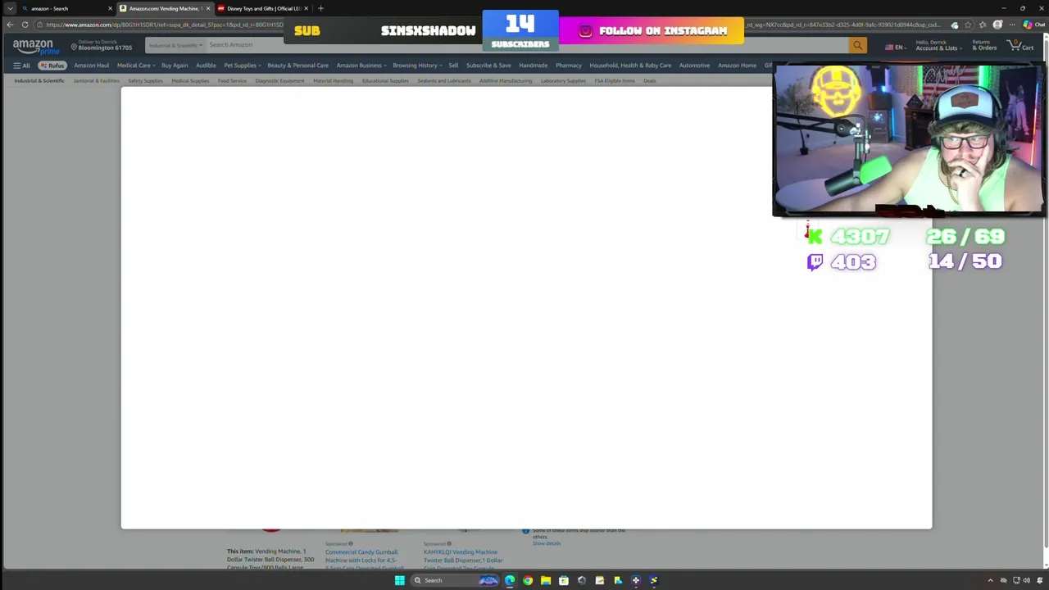Screen dimensions: 1049x590
Task: Expand the Browsing History dropdown
Action: (417, 66)
